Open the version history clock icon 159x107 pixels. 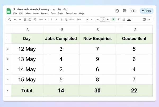click(x=117, y=11)
